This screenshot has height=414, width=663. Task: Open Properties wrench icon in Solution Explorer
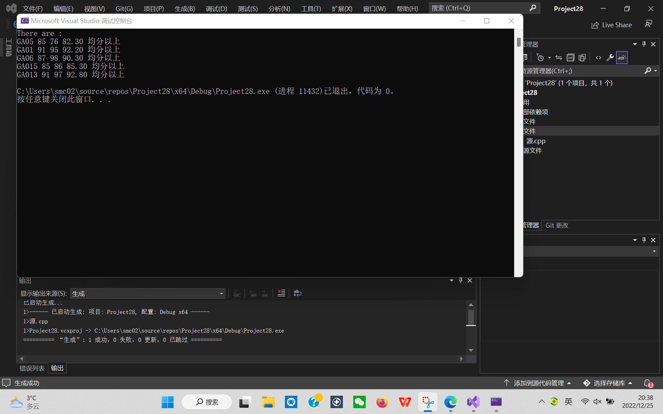tap(610, 58)
